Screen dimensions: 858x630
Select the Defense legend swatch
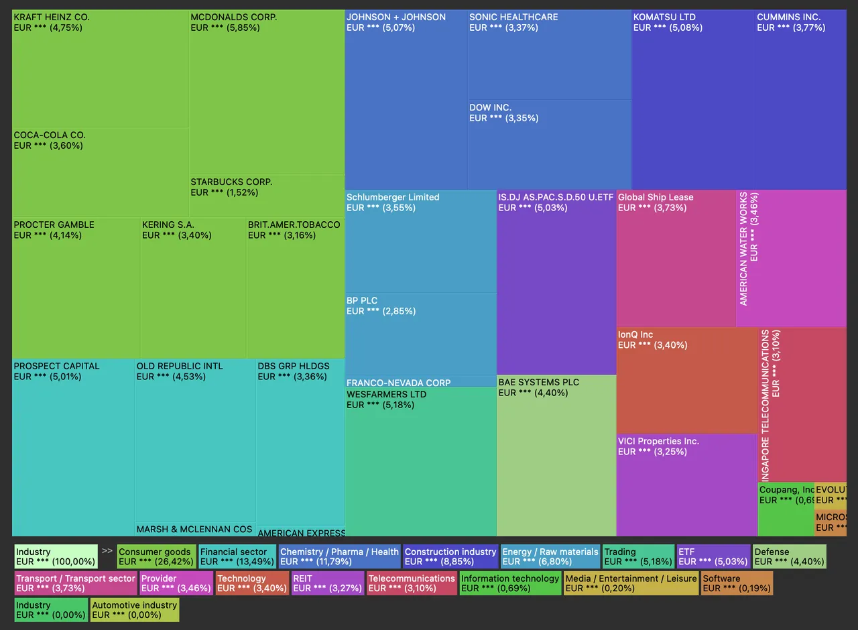(790, 556)
